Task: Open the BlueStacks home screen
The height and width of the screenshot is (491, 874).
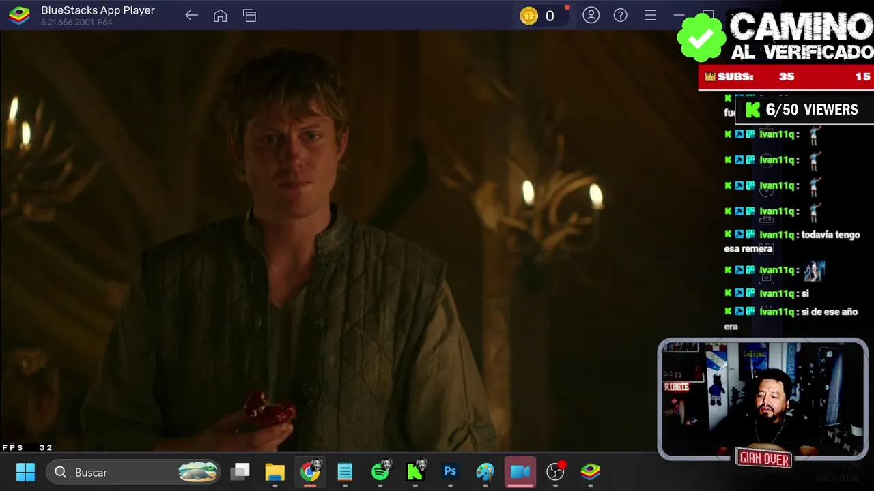Action: coord(220,16)
